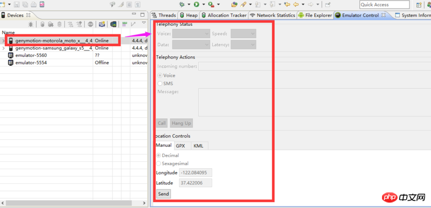This screenshot has height=208, width=431.
Task: Click the Hang Up button
Action: (x=182, y=123)
